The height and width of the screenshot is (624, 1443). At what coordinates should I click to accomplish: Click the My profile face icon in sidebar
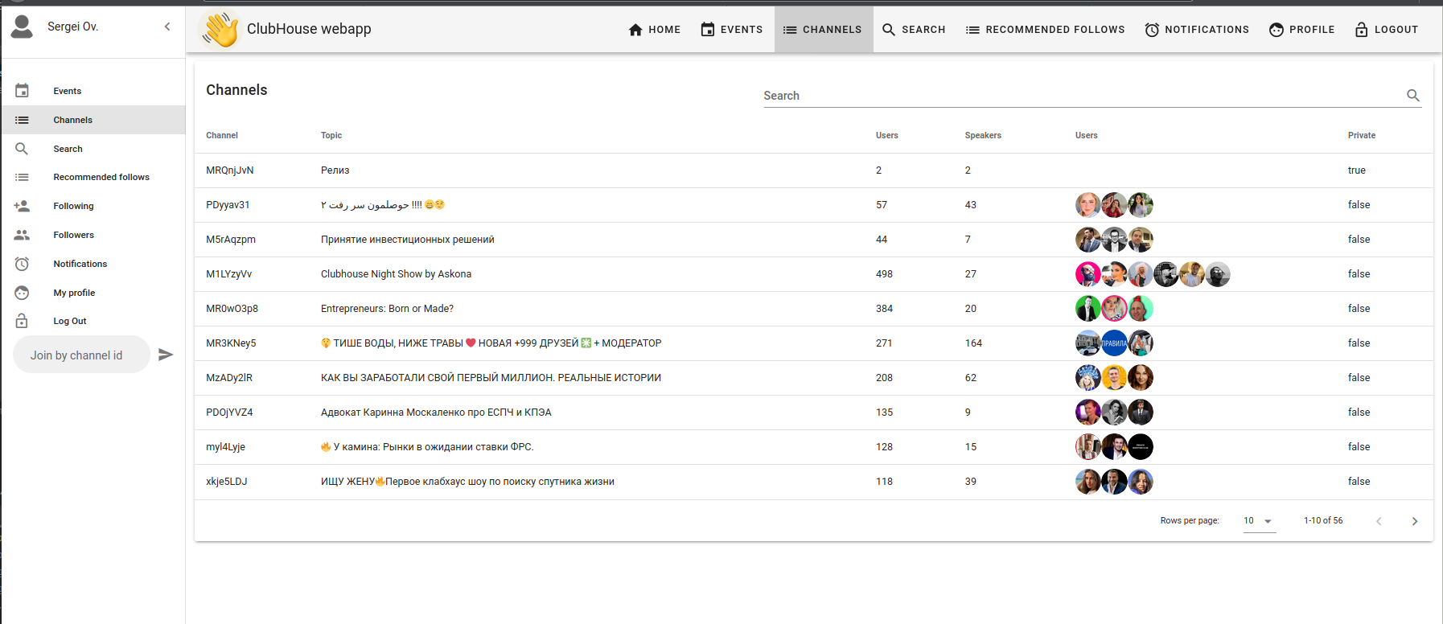(x=22, y=293)
